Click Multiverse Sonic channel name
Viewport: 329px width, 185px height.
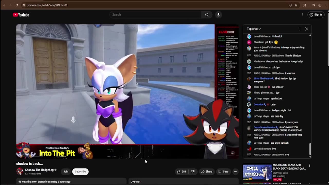point(280,173)
